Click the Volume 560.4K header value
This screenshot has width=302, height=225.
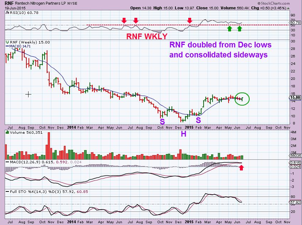click(235, 8)
